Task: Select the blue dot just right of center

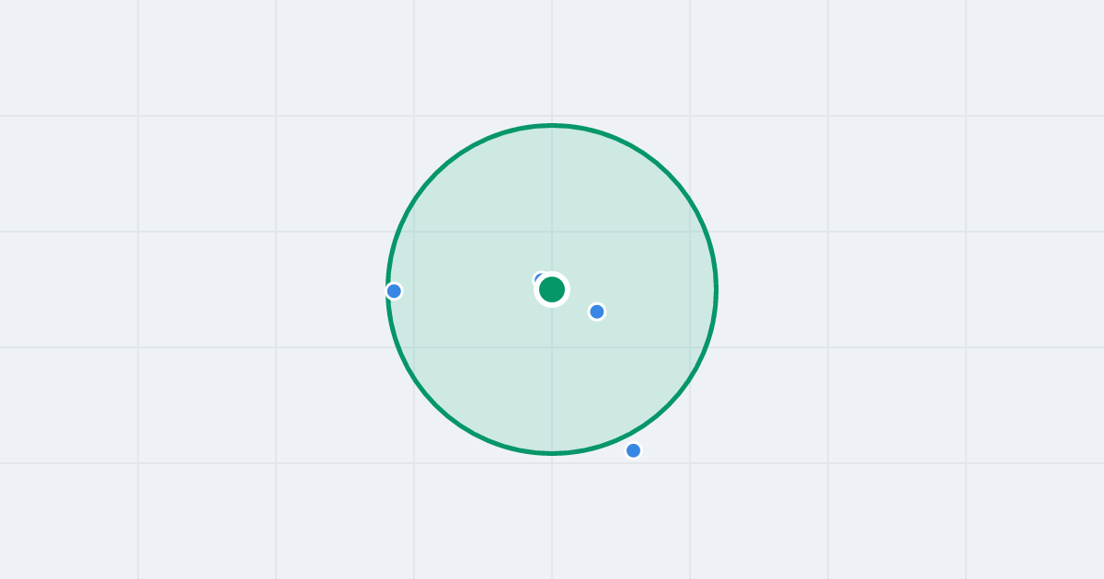Action: [x=597, y=312]
